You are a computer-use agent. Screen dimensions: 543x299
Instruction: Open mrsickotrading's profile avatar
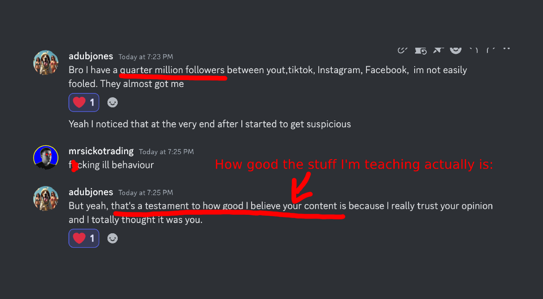(x=46, y=157)
